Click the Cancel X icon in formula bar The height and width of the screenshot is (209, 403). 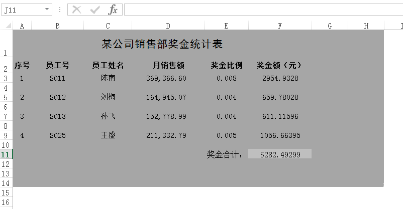click(x=76, y=10)
